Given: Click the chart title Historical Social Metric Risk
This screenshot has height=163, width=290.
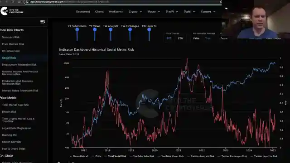Looking at the screenshot, I should 97,49.
